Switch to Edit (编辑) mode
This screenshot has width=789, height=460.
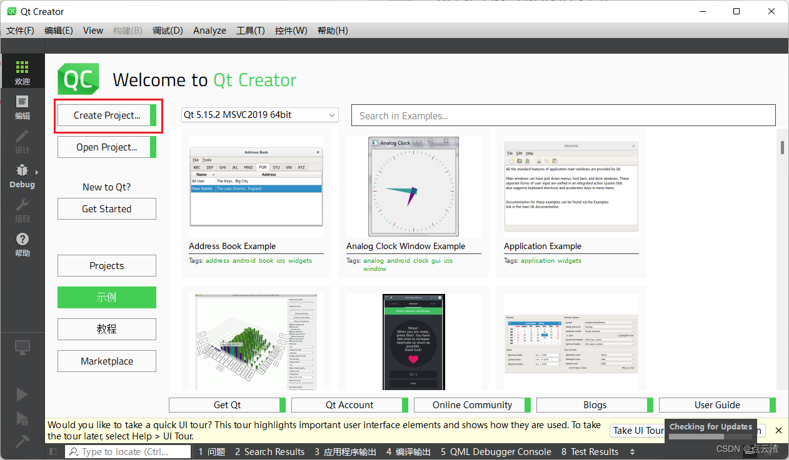coord(23,107)
